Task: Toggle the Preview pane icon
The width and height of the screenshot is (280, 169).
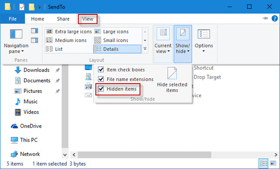Action: [x=35, y=31]
